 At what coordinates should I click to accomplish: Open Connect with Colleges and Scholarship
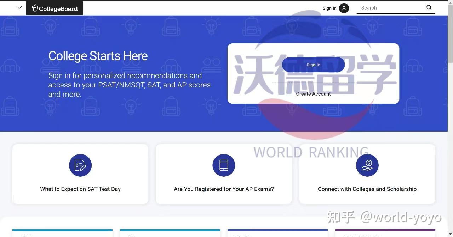pyautogui.click(x=367, y=189)
